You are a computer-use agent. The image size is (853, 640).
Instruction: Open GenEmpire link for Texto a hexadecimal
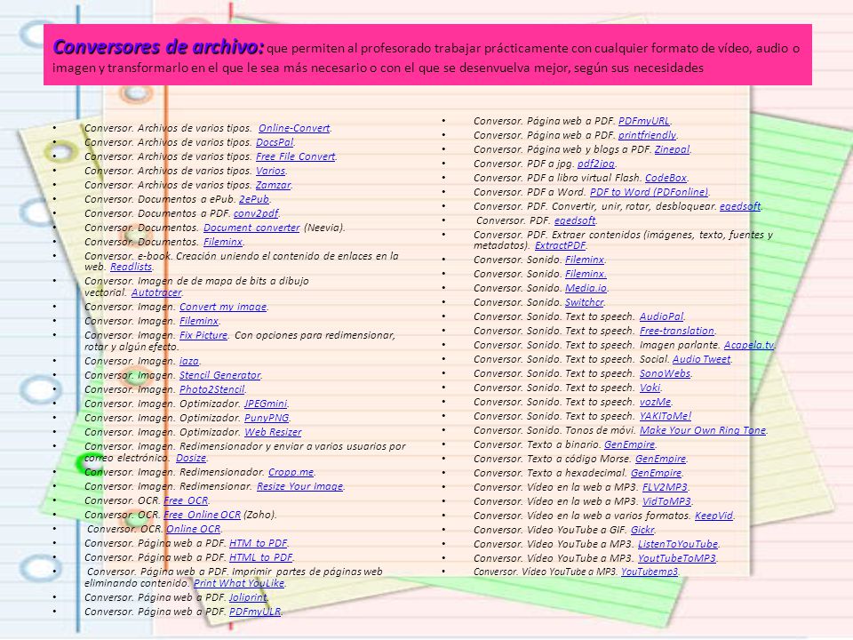(656, 473)
